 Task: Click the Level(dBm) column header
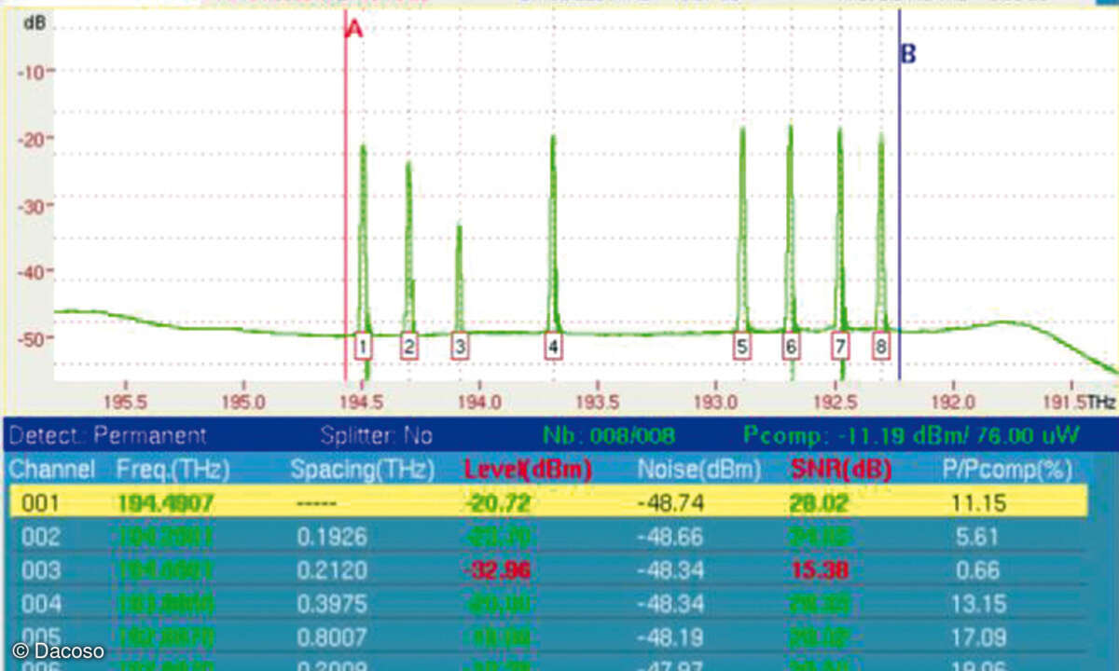click(528, 469)
